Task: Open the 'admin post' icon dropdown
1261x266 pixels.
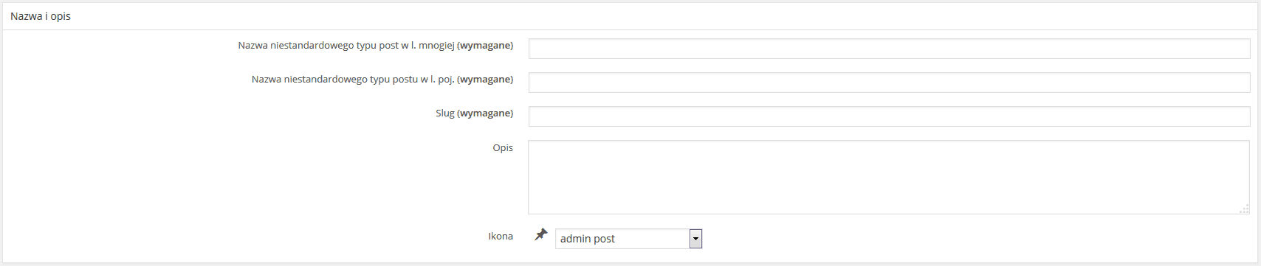Action: point(628,239)
